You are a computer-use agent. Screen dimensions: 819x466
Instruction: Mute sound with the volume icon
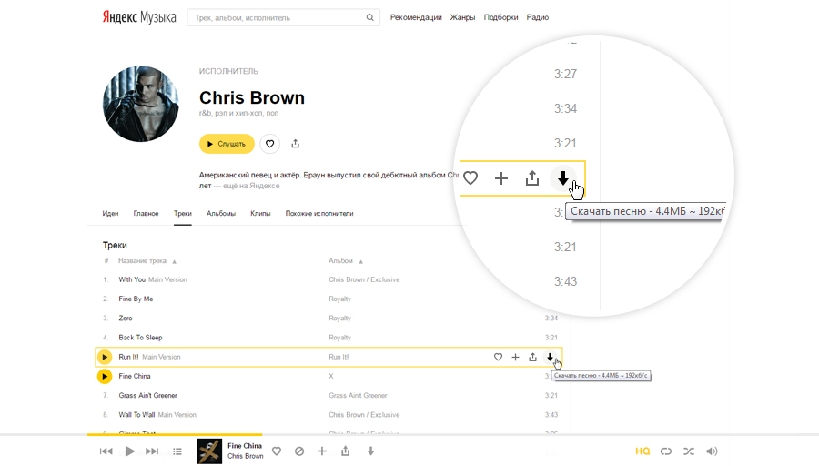(x=712, y=451)
